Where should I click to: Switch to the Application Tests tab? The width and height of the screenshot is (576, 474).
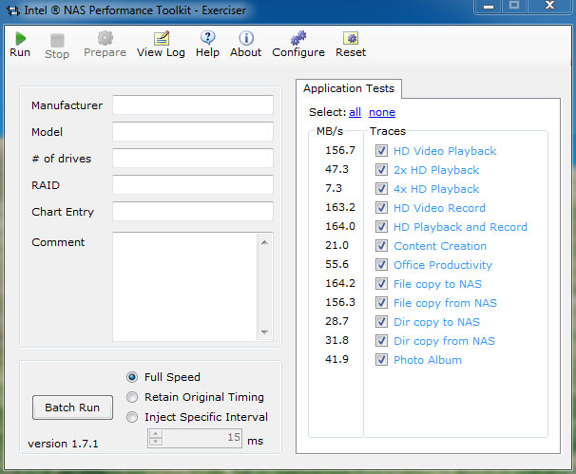348,88
